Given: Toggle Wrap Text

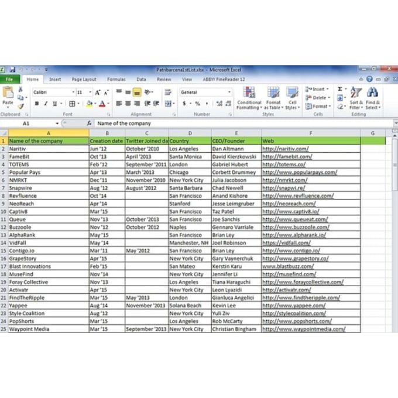Looking at the screenshot, I should 168,92.
